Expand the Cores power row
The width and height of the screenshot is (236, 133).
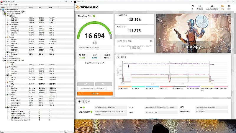click(8, 41)
